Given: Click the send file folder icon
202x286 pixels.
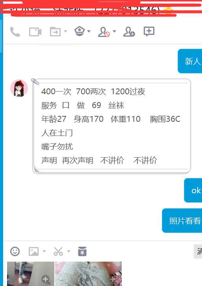Looking at the screenshot, I should tap(56, 31).
